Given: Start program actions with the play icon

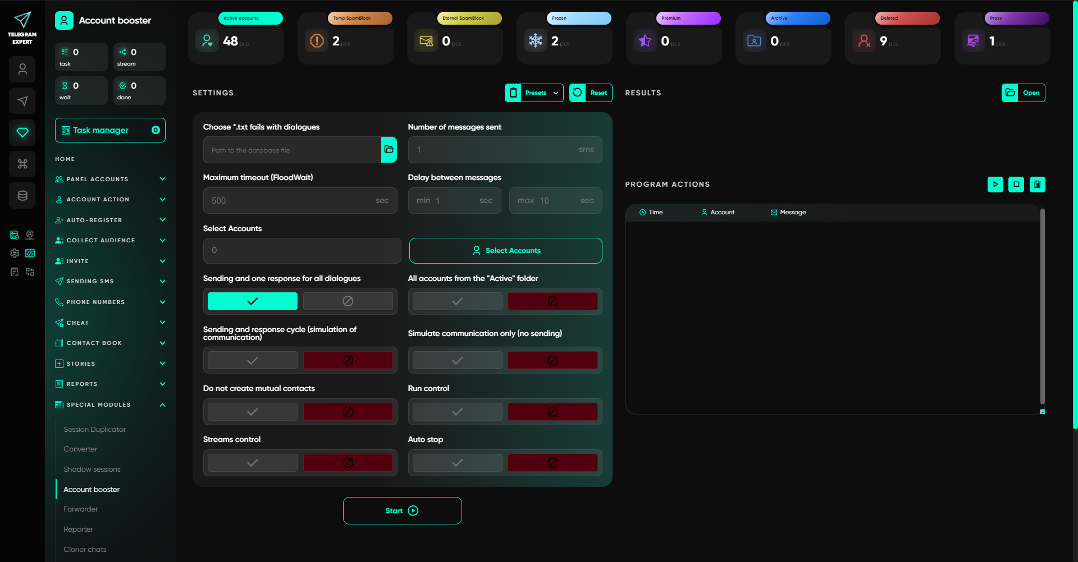Looking at the screenshot, I should 996,184.
